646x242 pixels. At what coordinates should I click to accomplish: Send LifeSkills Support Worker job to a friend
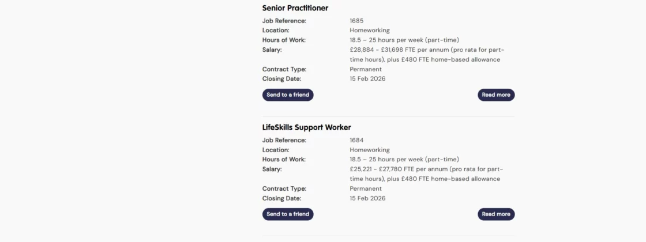288,214
